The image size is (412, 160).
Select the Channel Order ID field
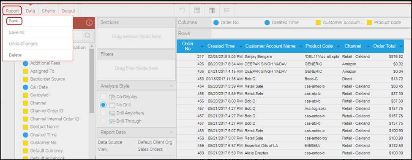coord(47,111)
